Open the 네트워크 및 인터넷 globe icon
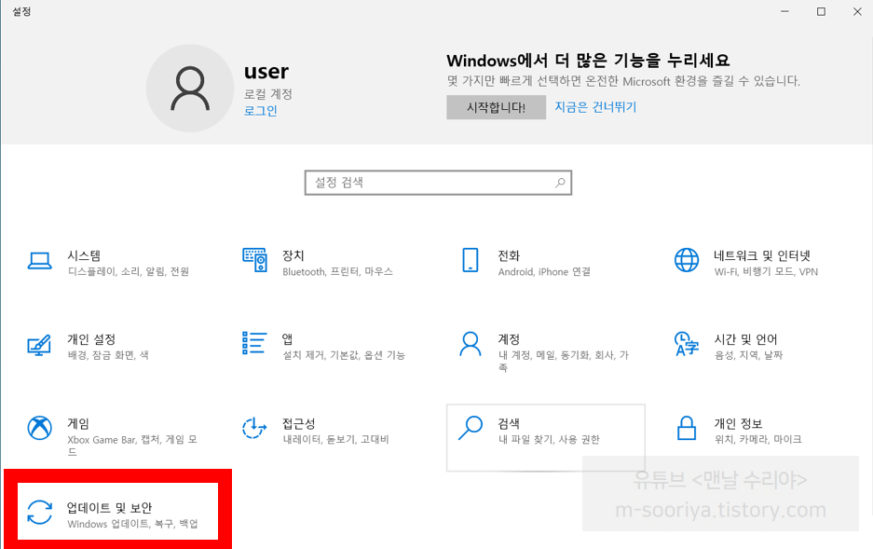Image resolution: width=873 pixels, height=549 pixels. (687, 260)
